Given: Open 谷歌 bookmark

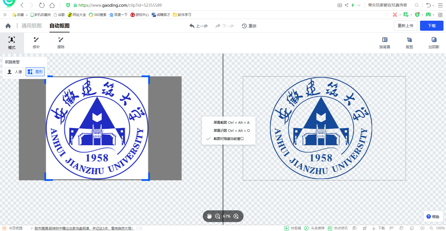Looking at the screenshot, I should tap(59, 15).
